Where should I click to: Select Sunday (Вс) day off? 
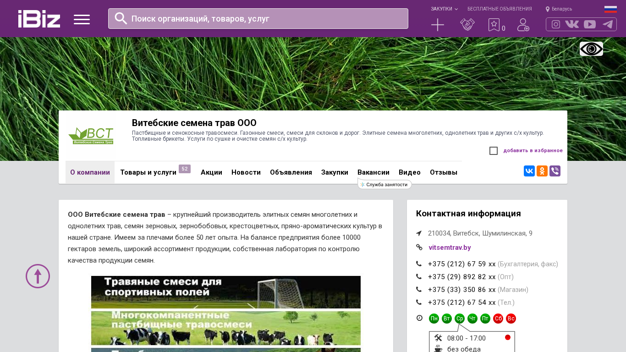511,319
